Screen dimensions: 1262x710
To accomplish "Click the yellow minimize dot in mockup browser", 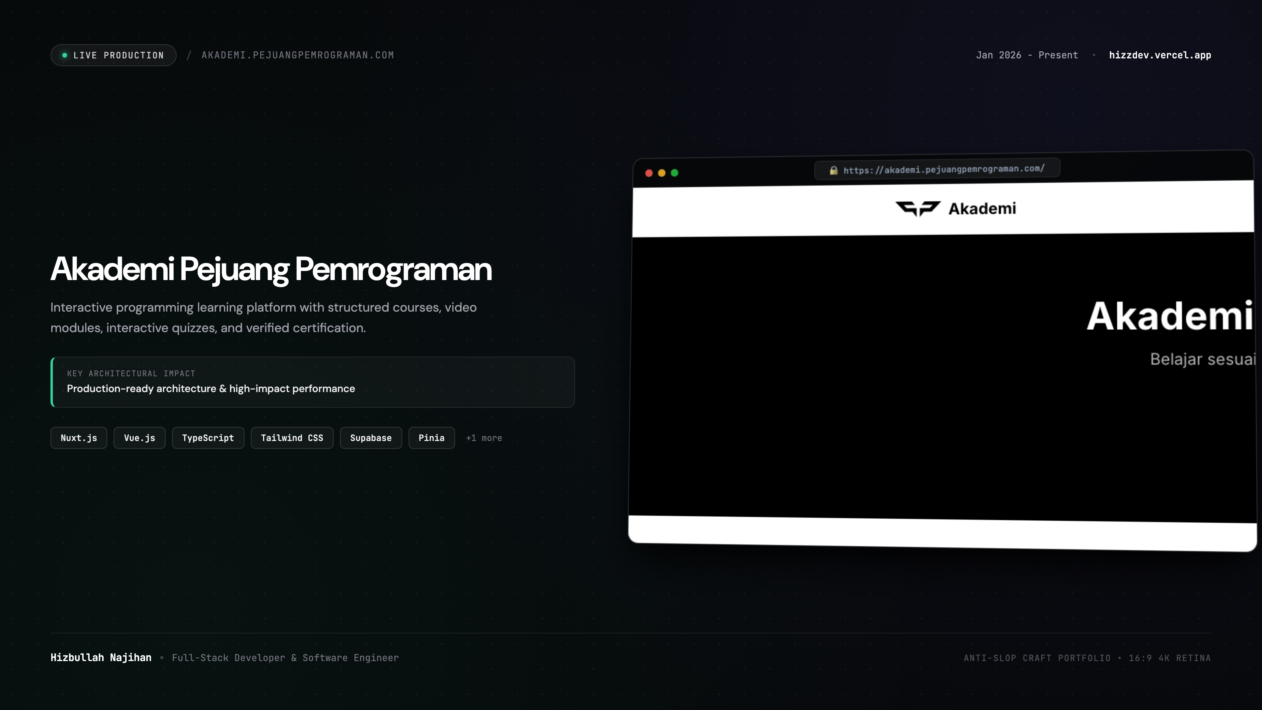I will click(661, 173).
